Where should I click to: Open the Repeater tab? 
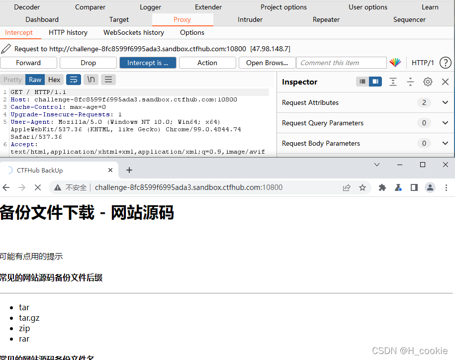point(326,19)
